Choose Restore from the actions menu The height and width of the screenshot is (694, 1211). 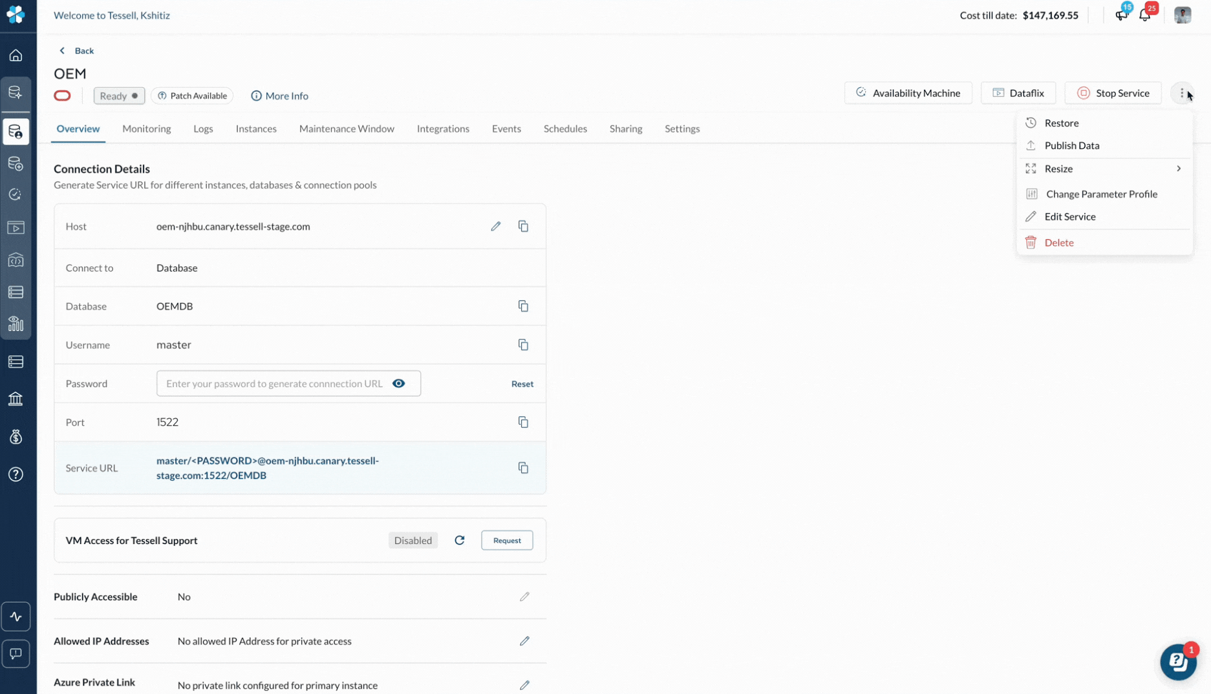pyautogui.click(x=1061, y=123)
